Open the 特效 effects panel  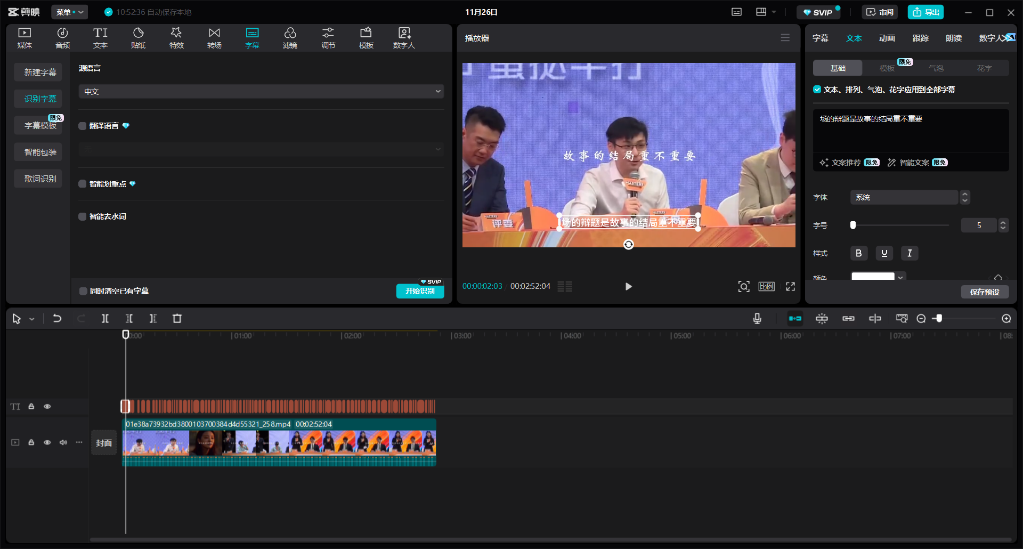pyautogui.click(x=176, y=38)
